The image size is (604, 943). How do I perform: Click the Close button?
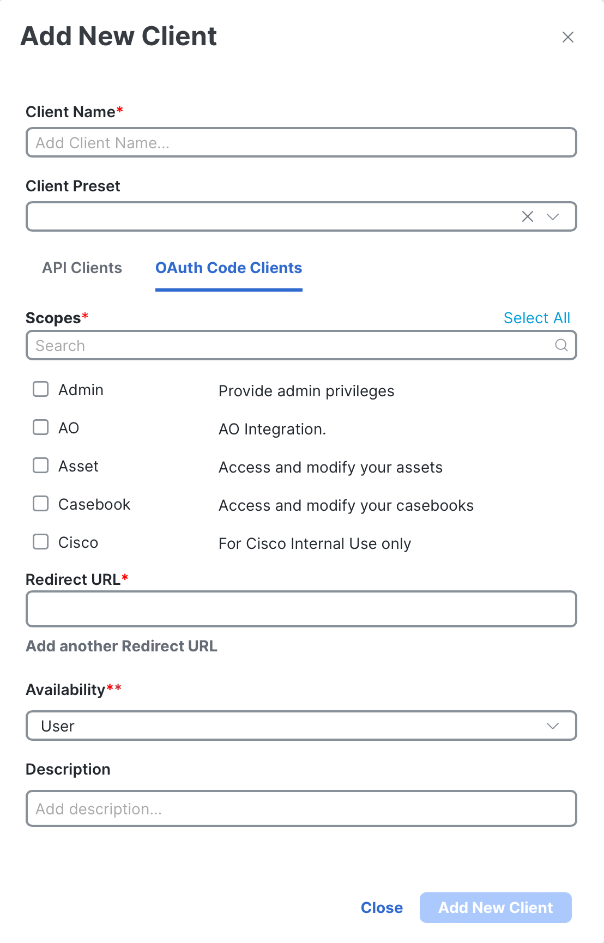tap(382, 908)
